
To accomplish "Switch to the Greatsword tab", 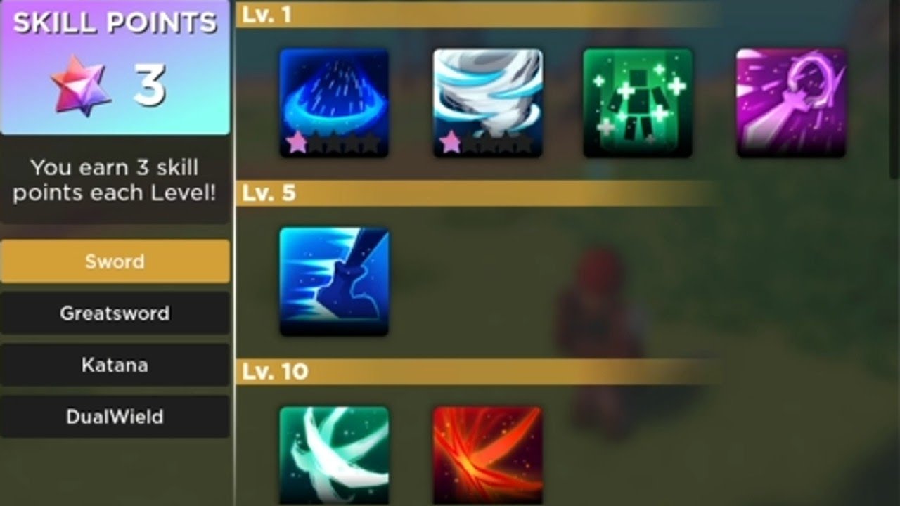I will pos(115,313).
